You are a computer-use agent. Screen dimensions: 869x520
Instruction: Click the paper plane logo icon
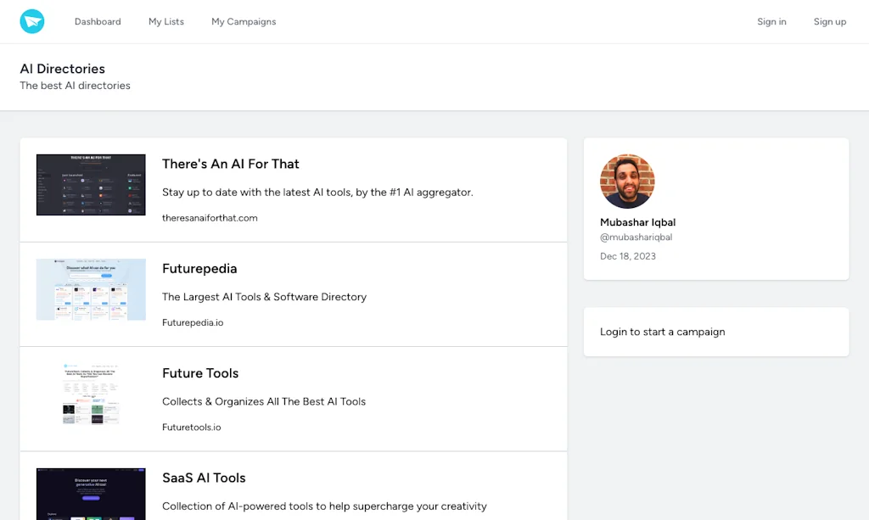32,22
